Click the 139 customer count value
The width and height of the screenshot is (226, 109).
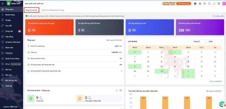pos(181,30)
